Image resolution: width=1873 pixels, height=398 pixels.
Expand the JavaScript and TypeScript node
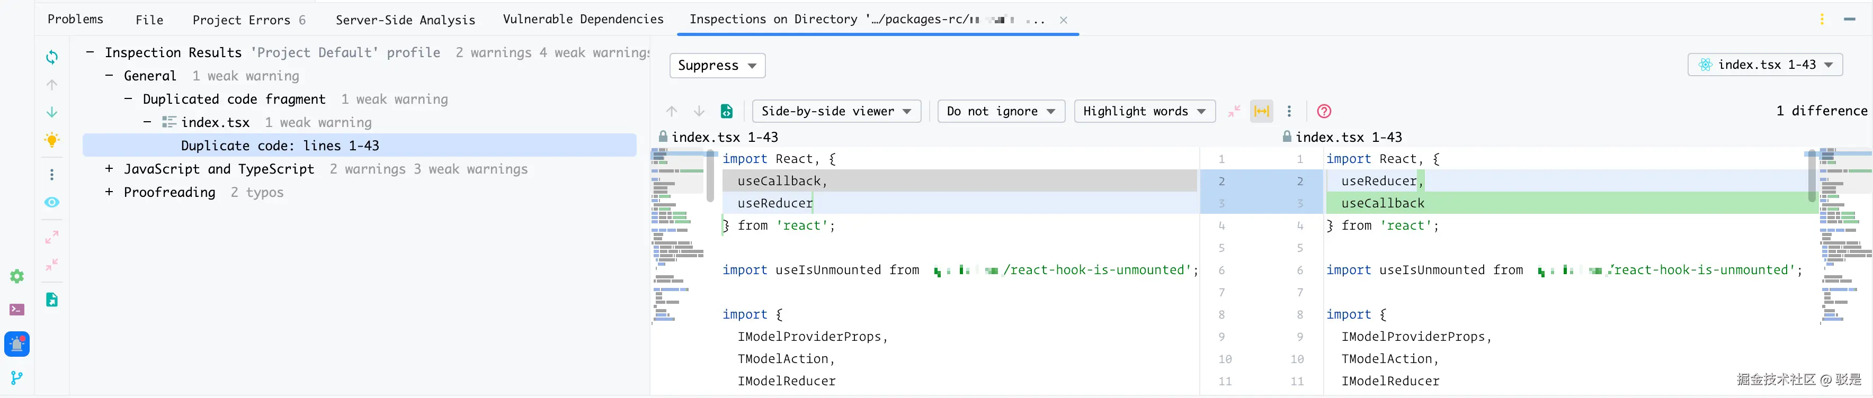pos(109,169)
